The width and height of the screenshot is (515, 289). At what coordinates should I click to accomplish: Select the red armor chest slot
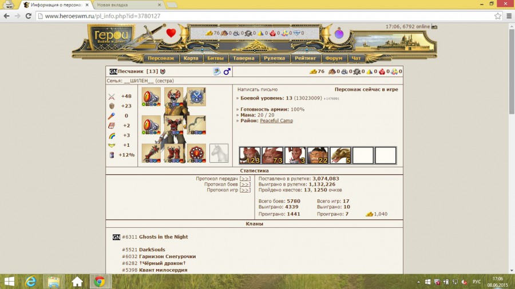point(174,125)
